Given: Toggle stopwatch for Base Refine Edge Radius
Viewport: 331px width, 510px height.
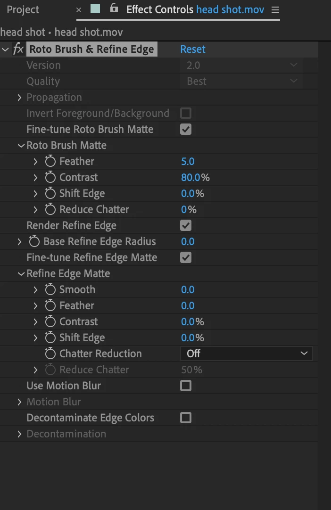Looking at the screenshot, I should click(34, 241).
